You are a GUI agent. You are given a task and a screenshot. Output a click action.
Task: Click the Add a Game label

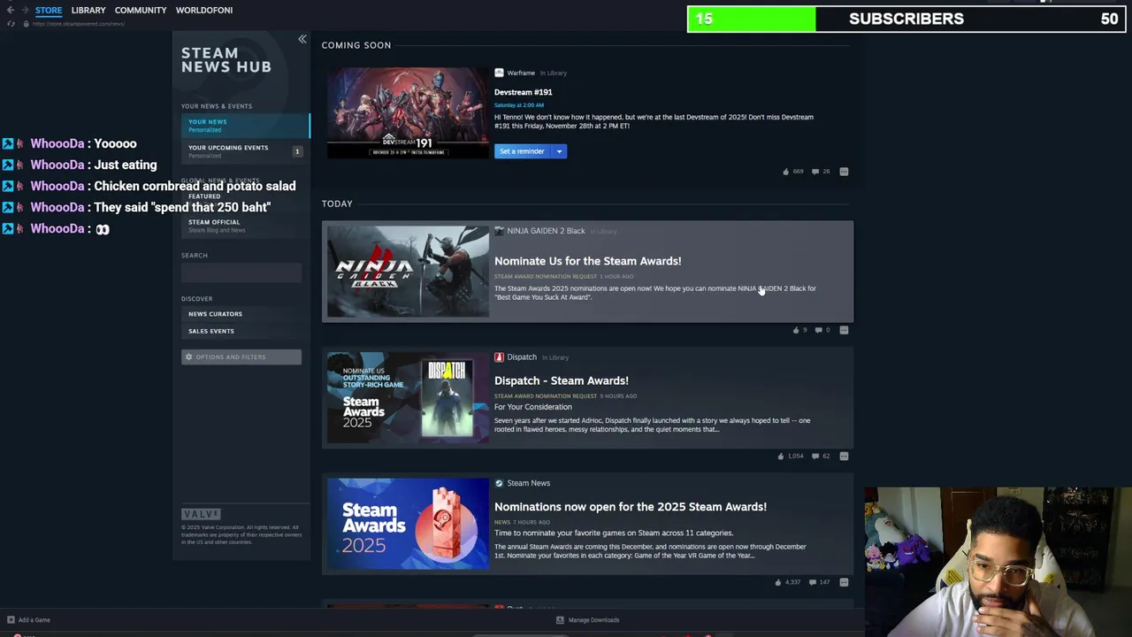click(x=34, y=620)
